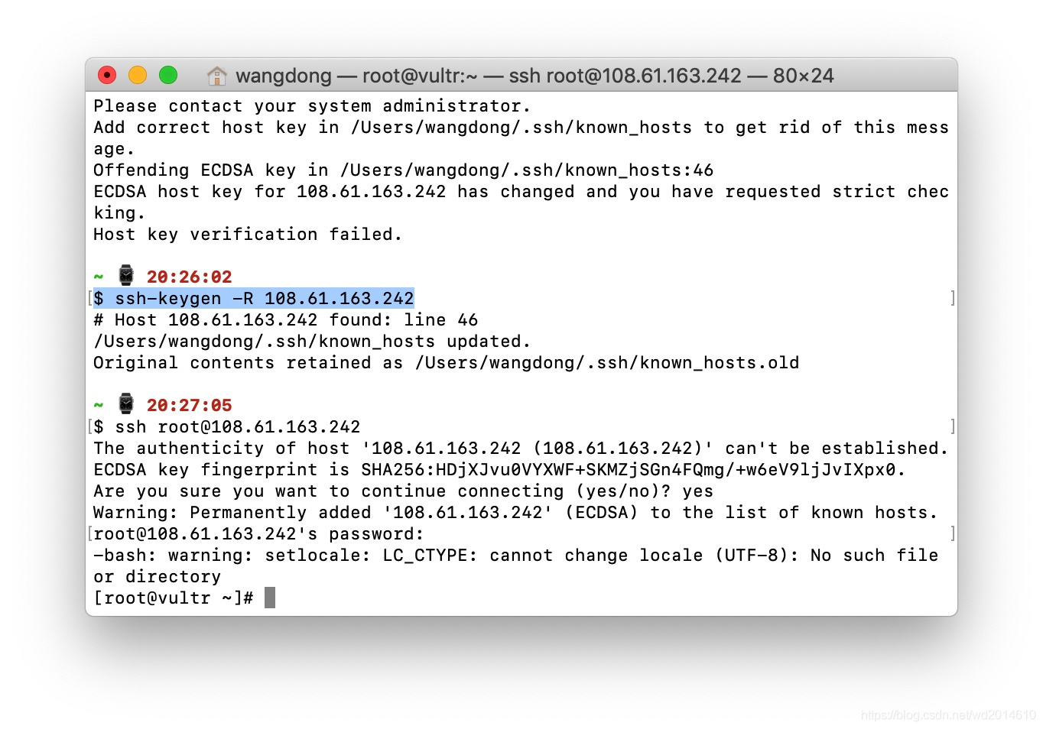Screen dimensions: 1043x729
Task: Click the green tilde prompt above ssh command
Action: pos(98,404)
